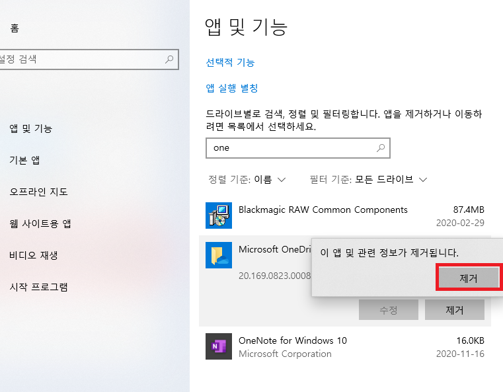Open 오프라인 지도 in the sidebar

click(38, 192)
